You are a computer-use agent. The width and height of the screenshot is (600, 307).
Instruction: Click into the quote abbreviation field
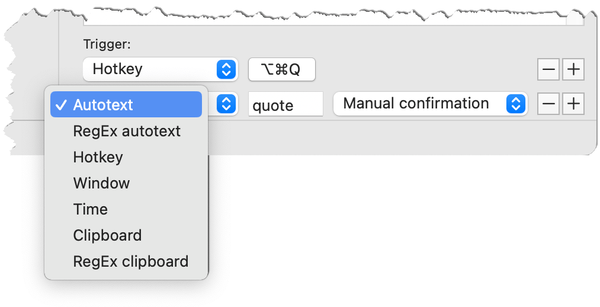click(285, 104)
